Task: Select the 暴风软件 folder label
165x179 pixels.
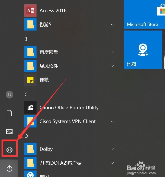Action: point(49,66)
